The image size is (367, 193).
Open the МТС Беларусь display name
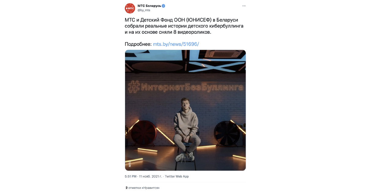(149, 6)
